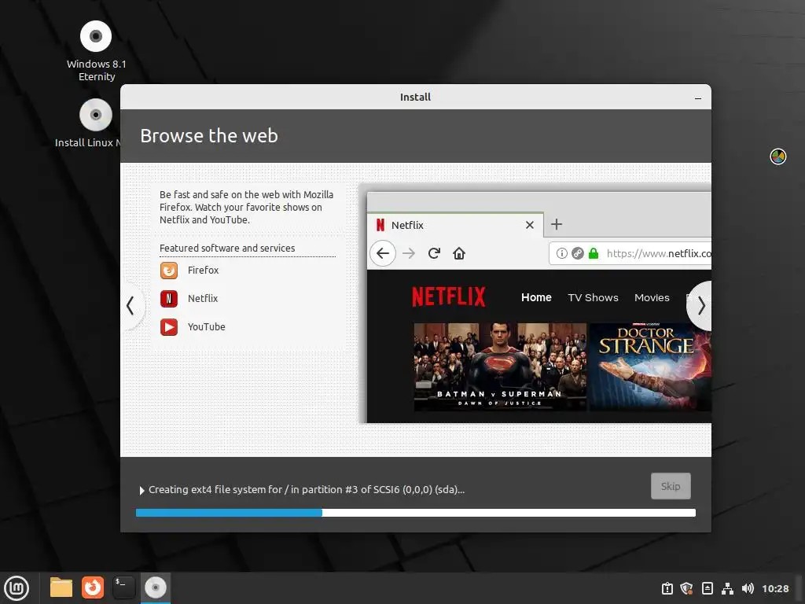Click the Firefox label text
The image size is (805, 604).
point(204,271)
